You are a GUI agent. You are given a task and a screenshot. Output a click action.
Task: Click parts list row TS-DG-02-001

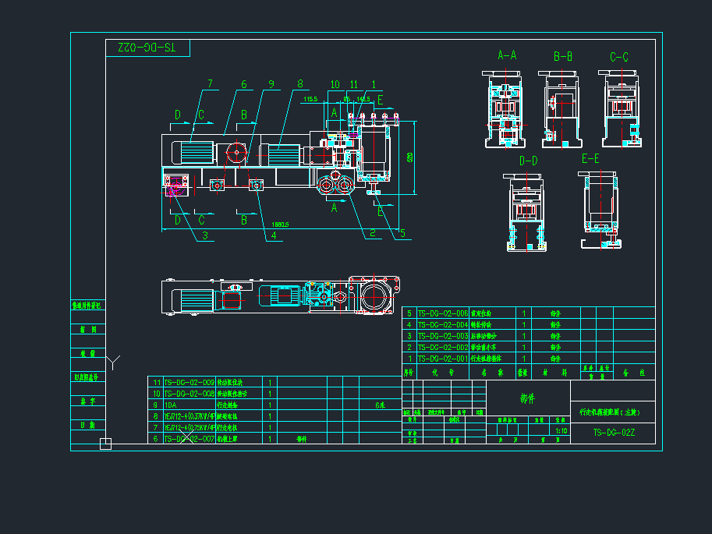[x=442, y=359]
